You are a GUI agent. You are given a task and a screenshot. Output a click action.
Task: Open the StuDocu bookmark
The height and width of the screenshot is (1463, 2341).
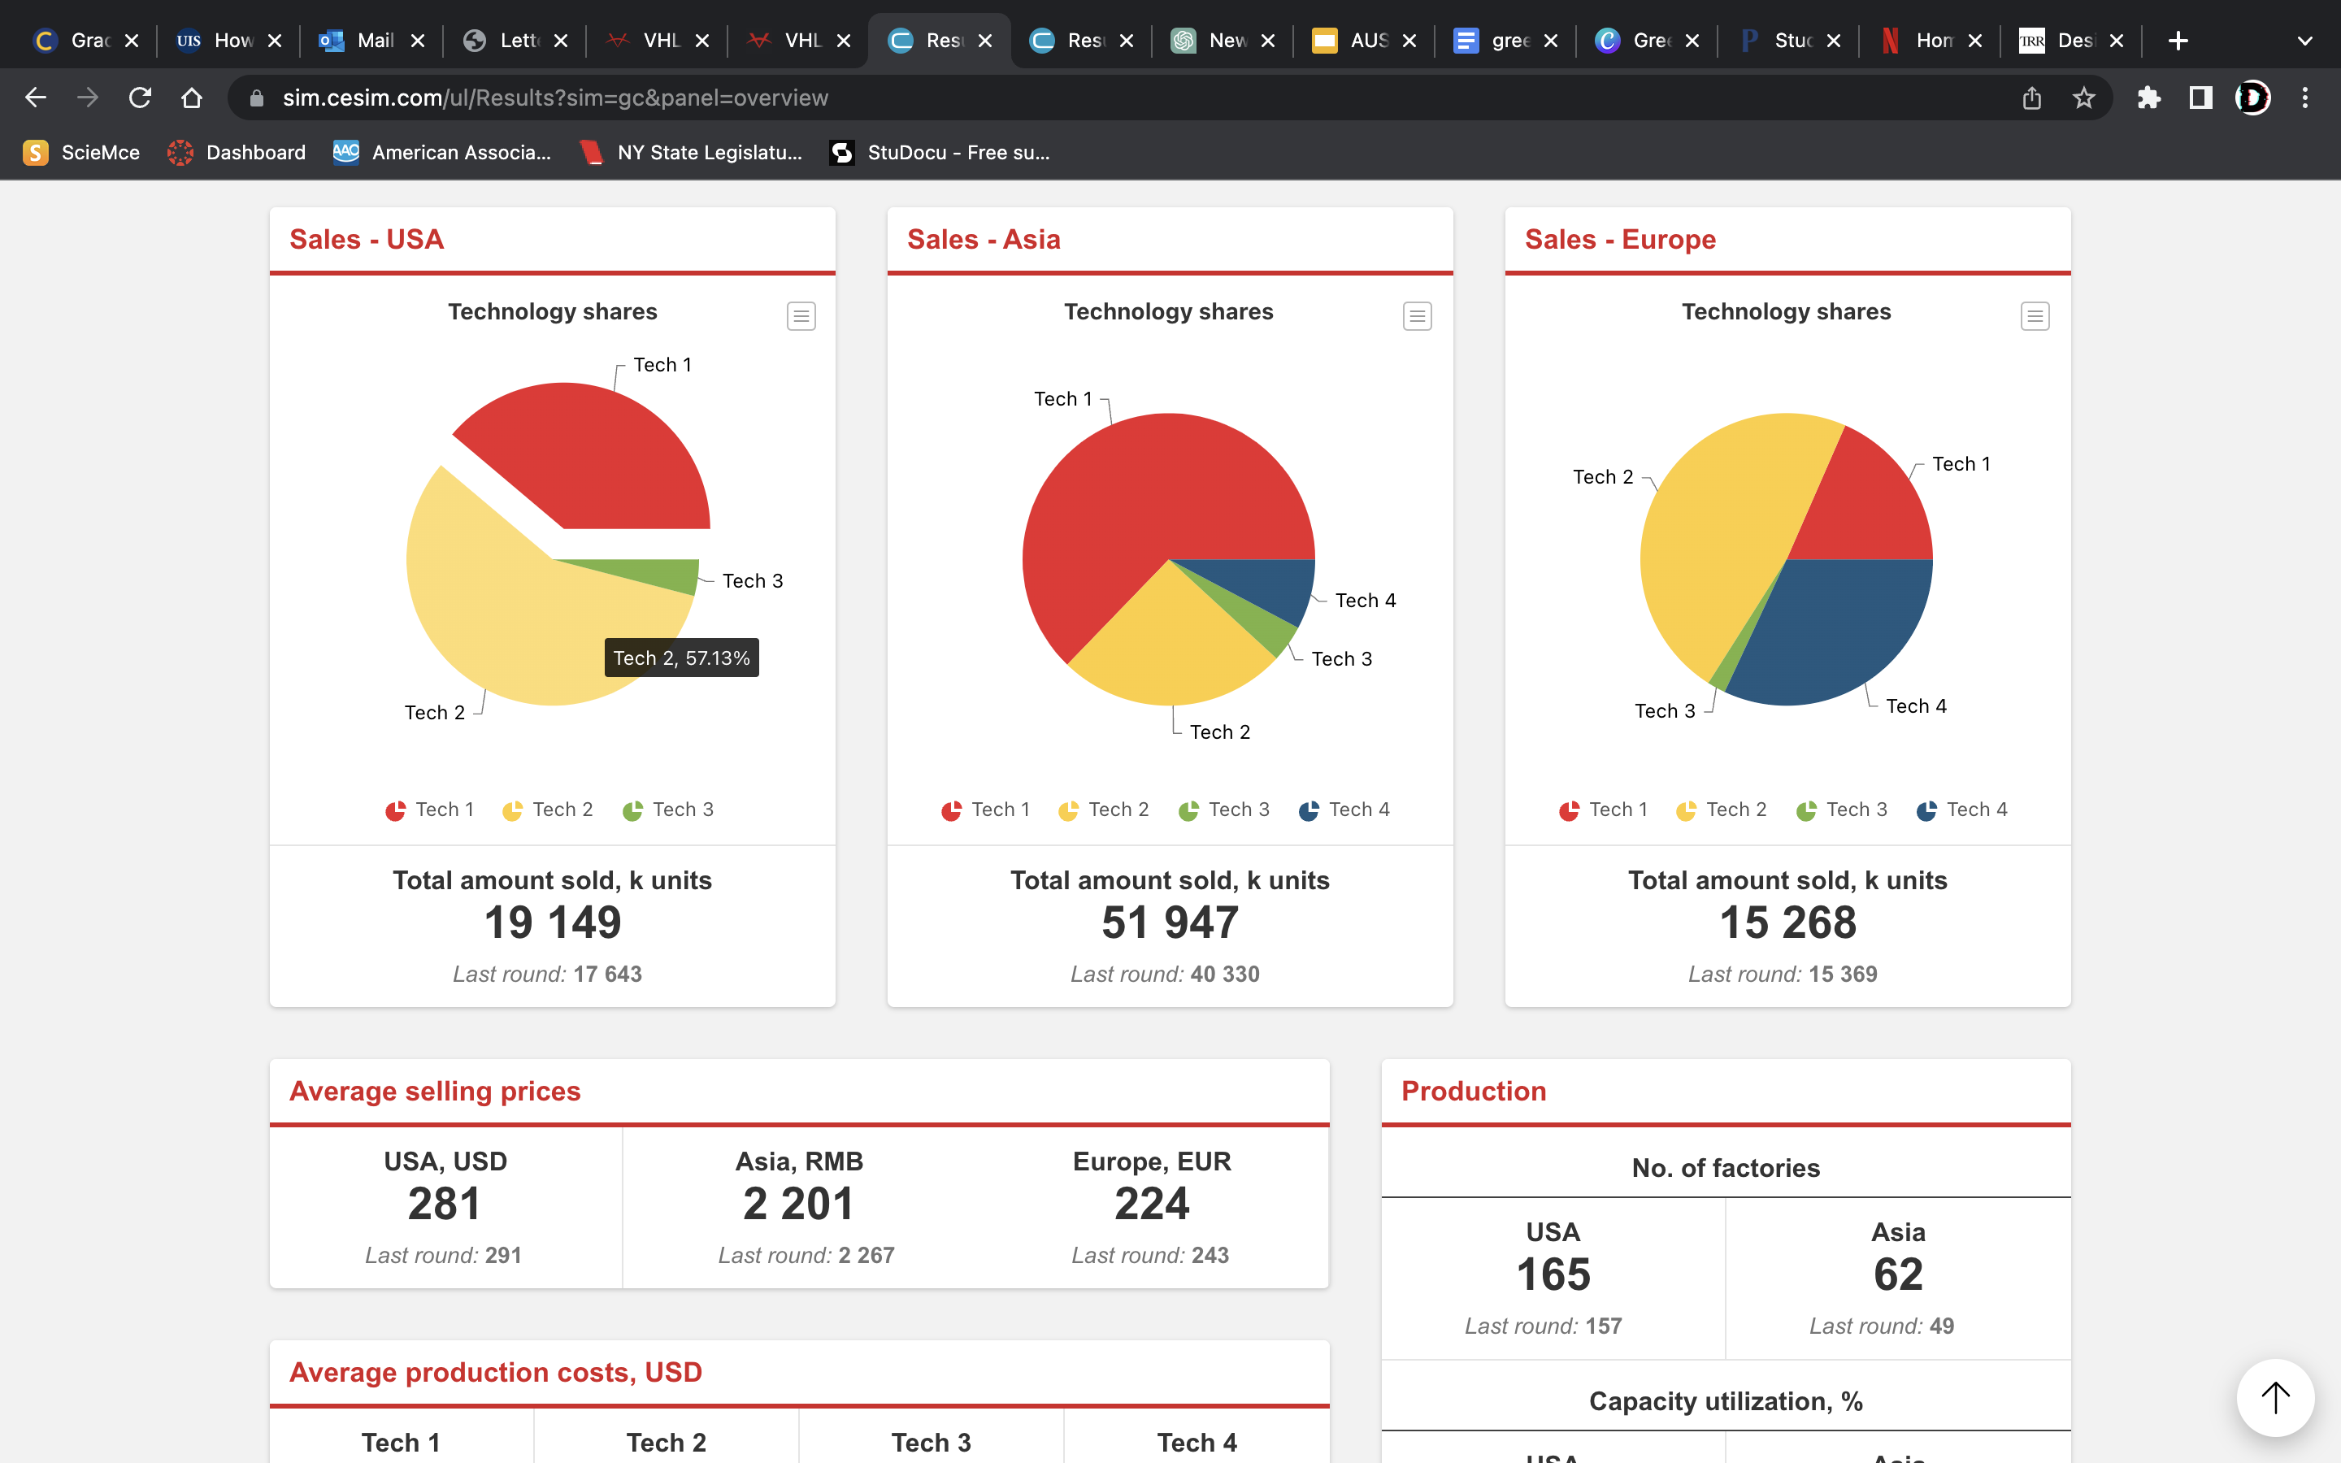click(x=940, y=153)
